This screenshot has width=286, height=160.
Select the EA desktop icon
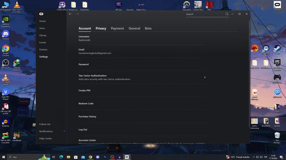255,49
